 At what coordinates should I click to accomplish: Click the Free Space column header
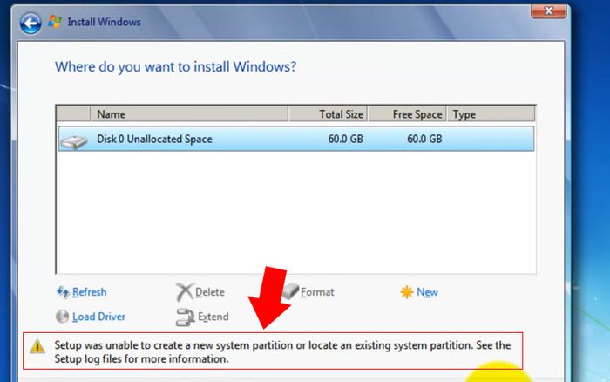(407, 114)
